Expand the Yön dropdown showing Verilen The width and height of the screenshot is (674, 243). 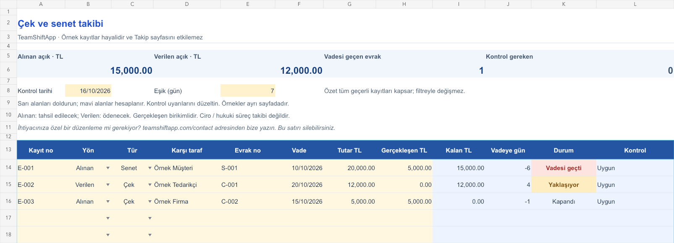(108, 185)
